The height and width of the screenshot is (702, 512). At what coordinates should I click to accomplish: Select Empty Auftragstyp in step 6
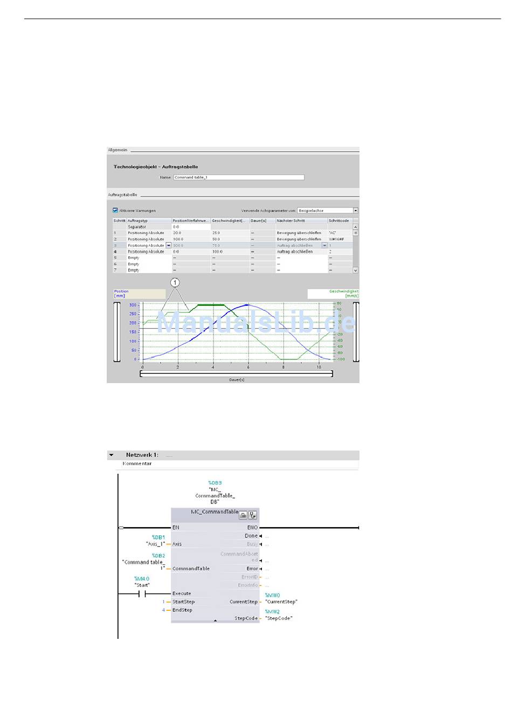tap(149, 264)
